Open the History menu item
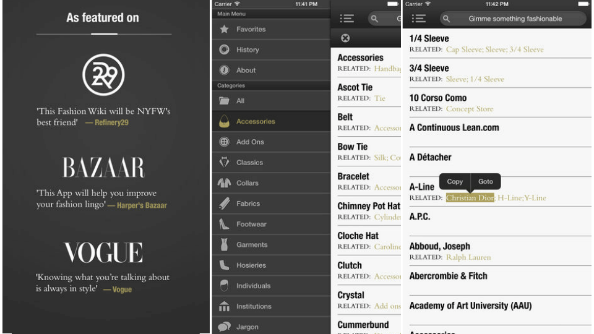594x334 pixels. point(271,49)
